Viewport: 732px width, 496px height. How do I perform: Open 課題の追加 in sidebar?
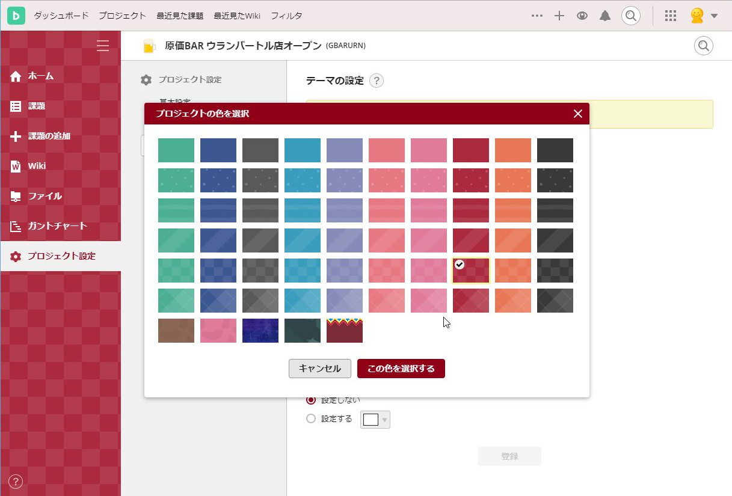(60, 136)
